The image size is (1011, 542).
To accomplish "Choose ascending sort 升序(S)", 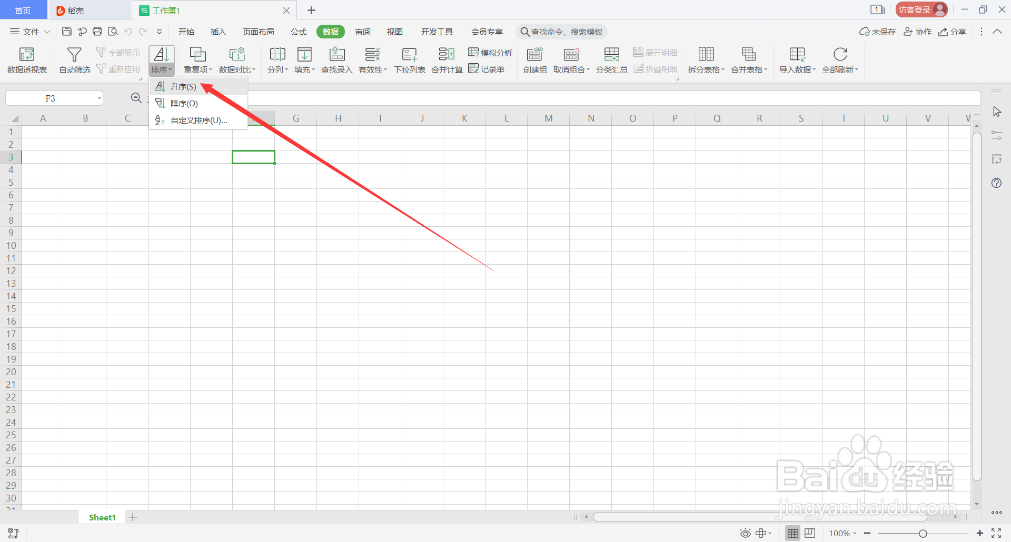I will coord(199,86).
